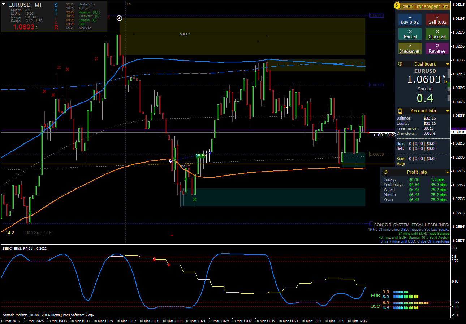Click the checkmark on the Breakeven button

[410, 46]
